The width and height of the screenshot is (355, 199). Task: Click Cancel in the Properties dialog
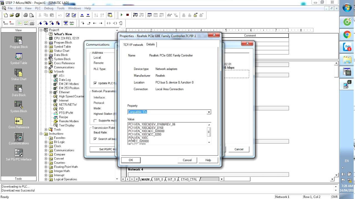tap(187, 160)
